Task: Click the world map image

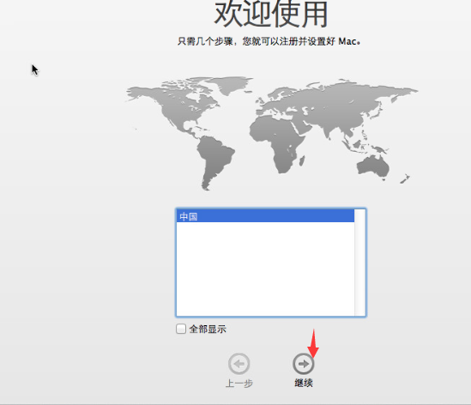Action: tap(272, 133)
